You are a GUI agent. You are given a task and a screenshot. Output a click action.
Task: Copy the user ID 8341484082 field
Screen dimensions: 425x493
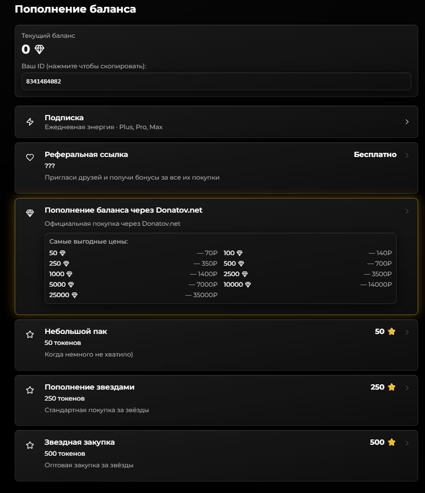tap(216, 81)
